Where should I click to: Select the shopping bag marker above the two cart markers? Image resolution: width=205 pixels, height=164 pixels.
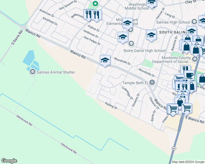coord(180,102)
